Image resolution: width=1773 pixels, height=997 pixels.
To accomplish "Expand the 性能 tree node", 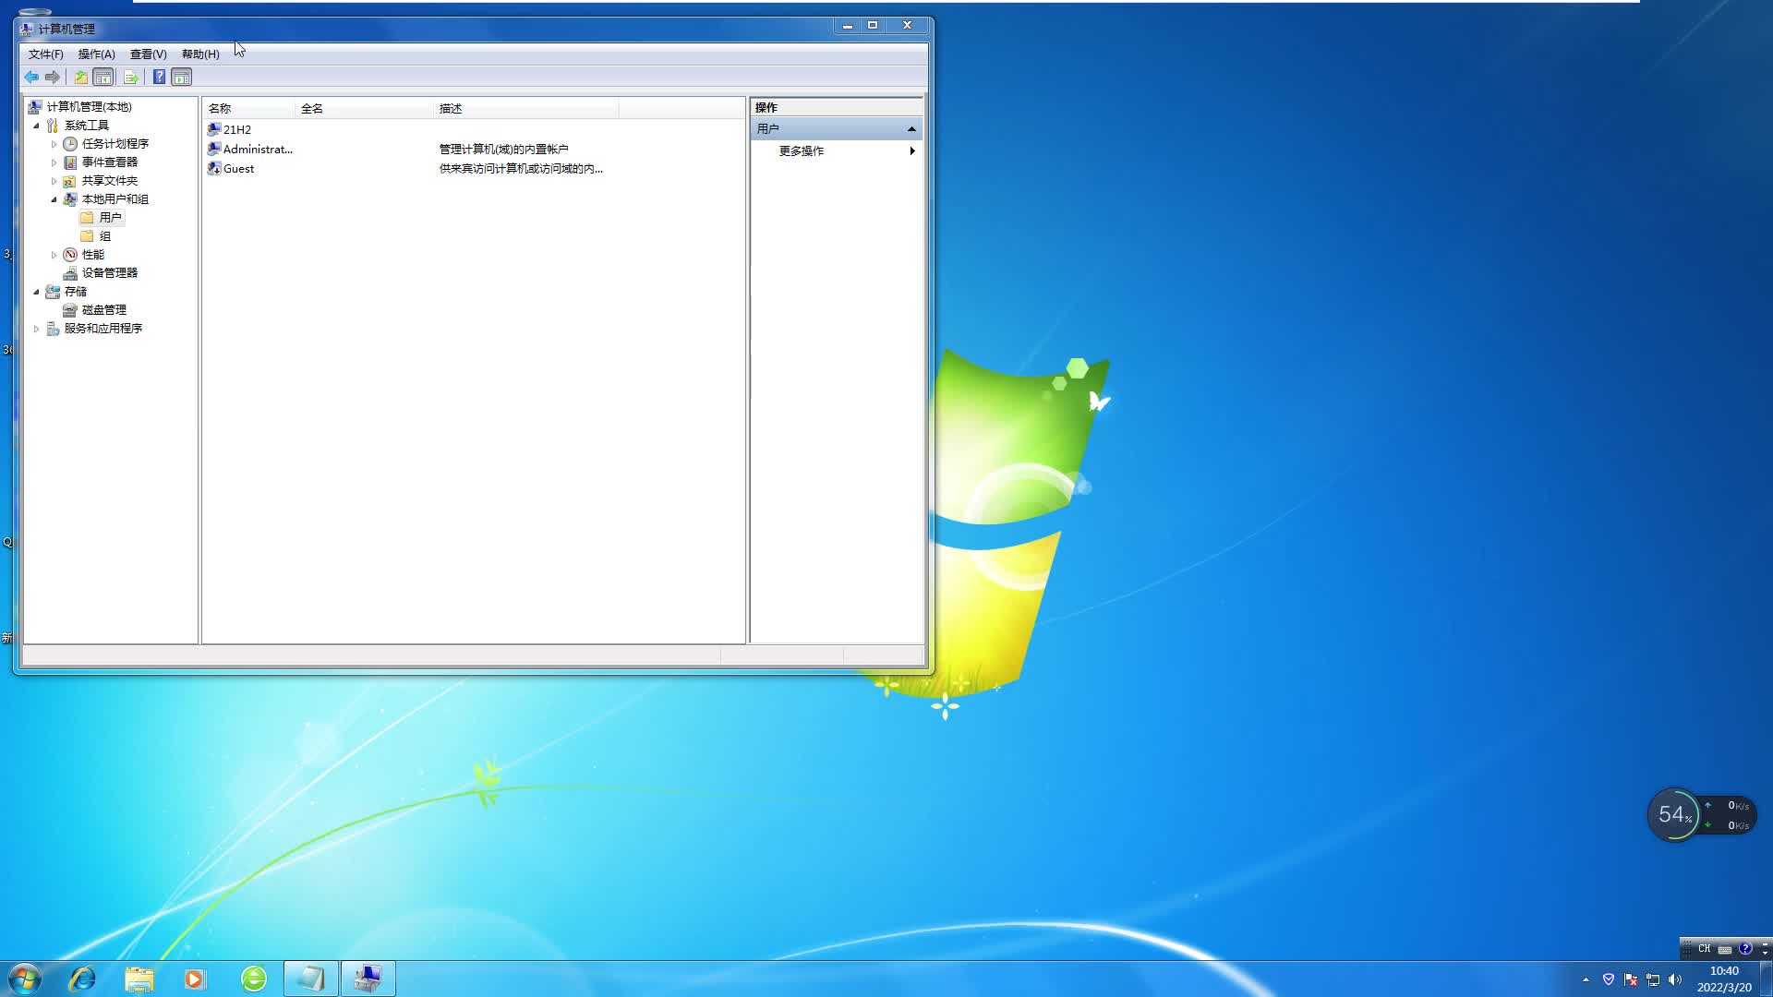I will tap(54, 254).
